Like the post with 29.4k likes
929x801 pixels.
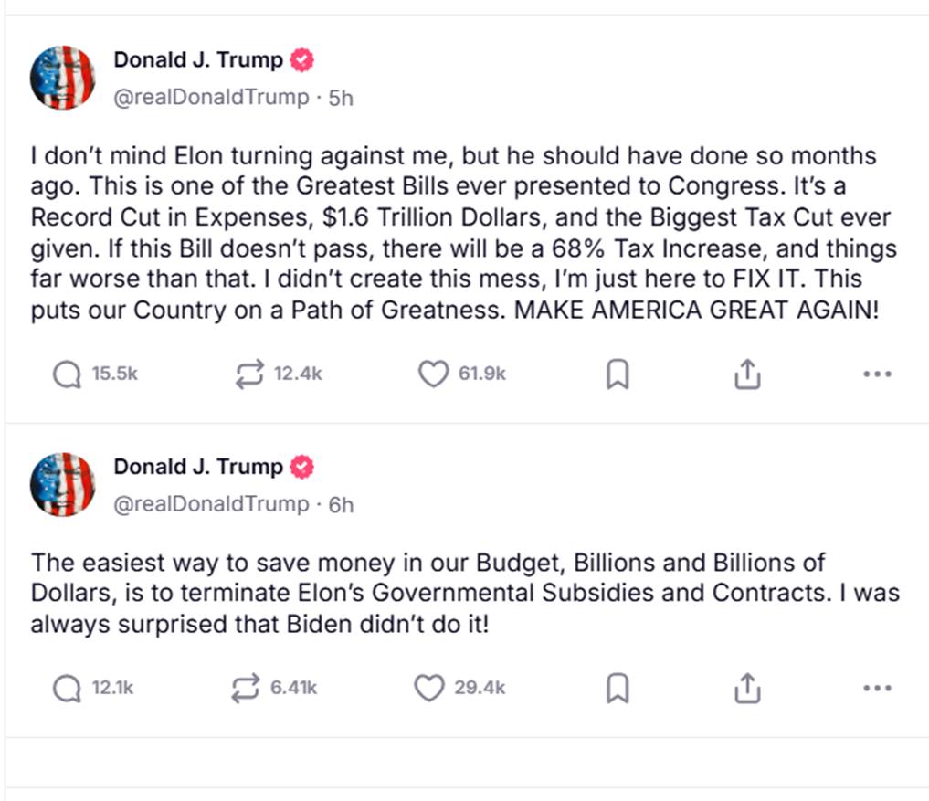click(429, 688)
